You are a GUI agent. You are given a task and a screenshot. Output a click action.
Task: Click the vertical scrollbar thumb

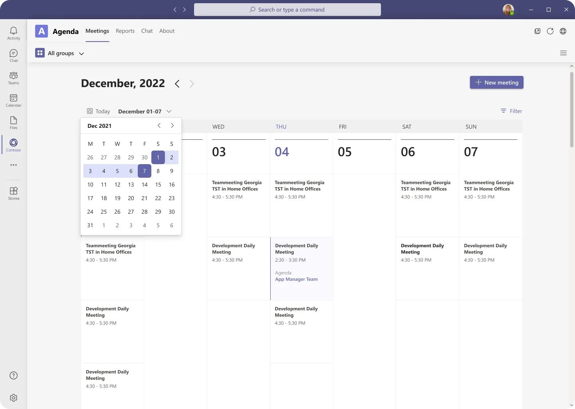coord(572,110)
